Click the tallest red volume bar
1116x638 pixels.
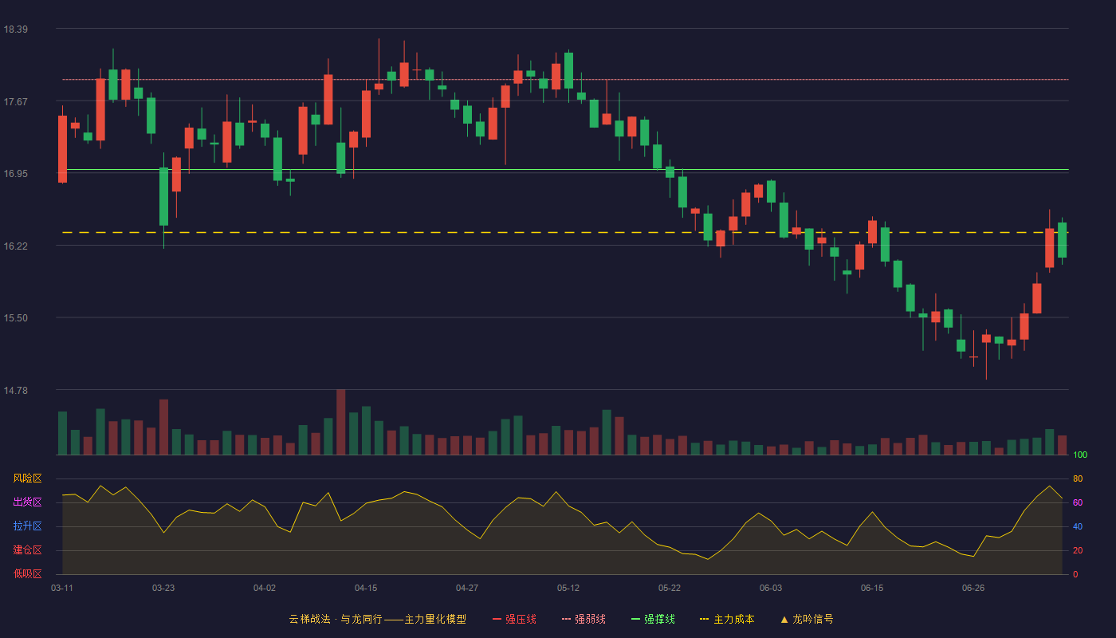pos(340,422)
